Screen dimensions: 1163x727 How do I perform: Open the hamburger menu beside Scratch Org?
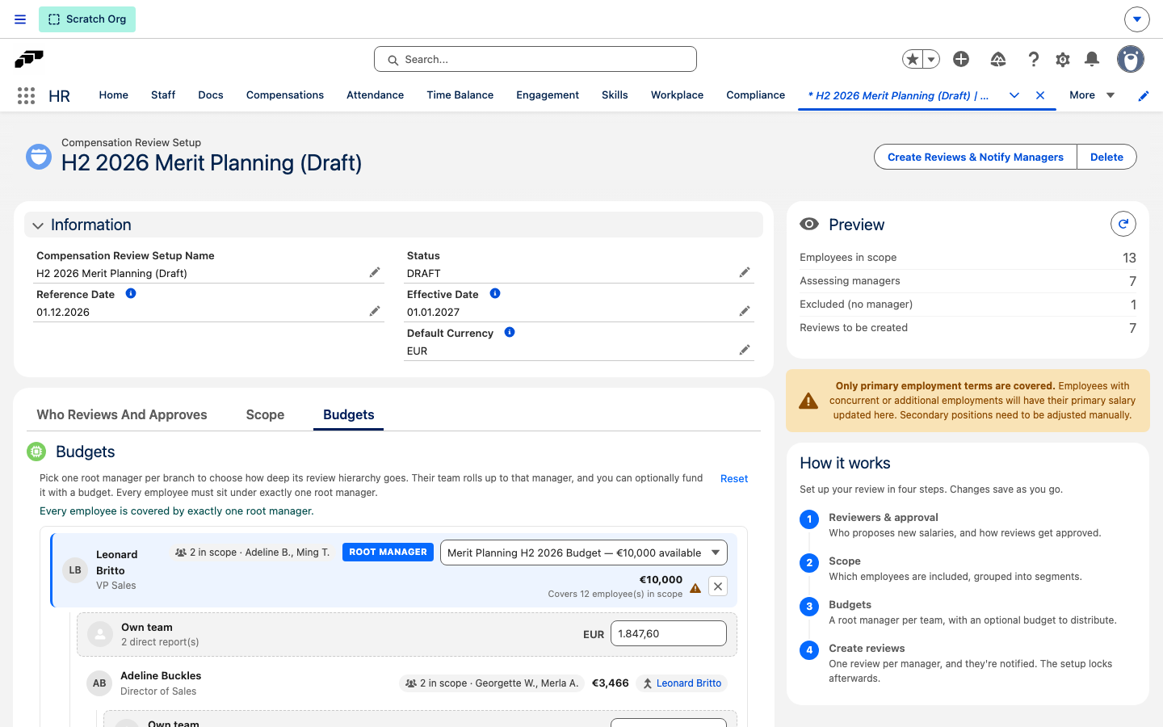click(20, 19)
